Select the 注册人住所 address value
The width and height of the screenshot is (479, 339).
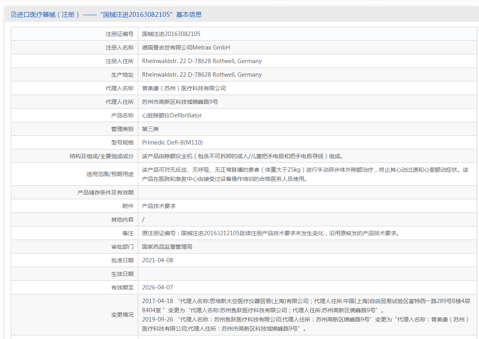click(202, 61)
